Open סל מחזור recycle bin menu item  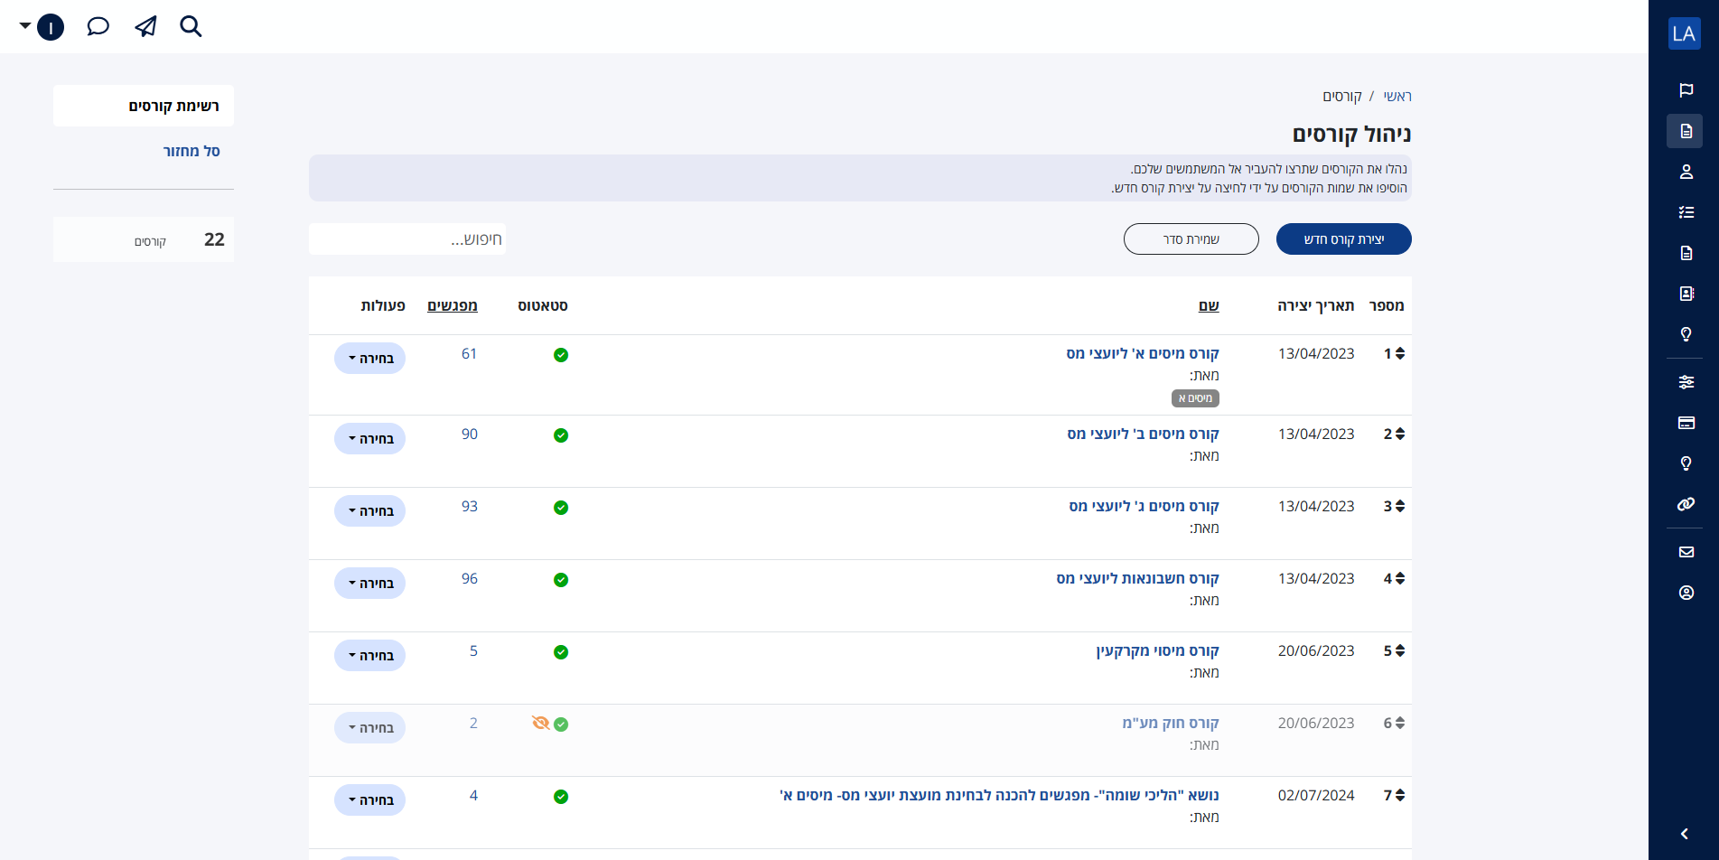[192, 151]
